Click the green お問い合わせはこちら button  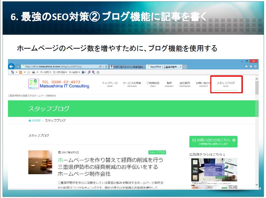[x=213, y=141]
